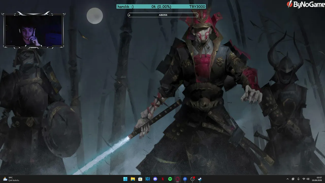Open the blue peace-symbol app on taskbar
The height and width of the screenshot is (183, 325).
148,179
